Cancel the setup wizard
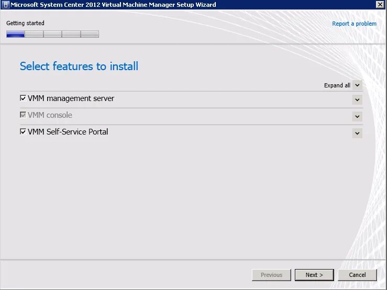Image resolution: width=387 pixels, height=290 pixels. coord(357,275)
